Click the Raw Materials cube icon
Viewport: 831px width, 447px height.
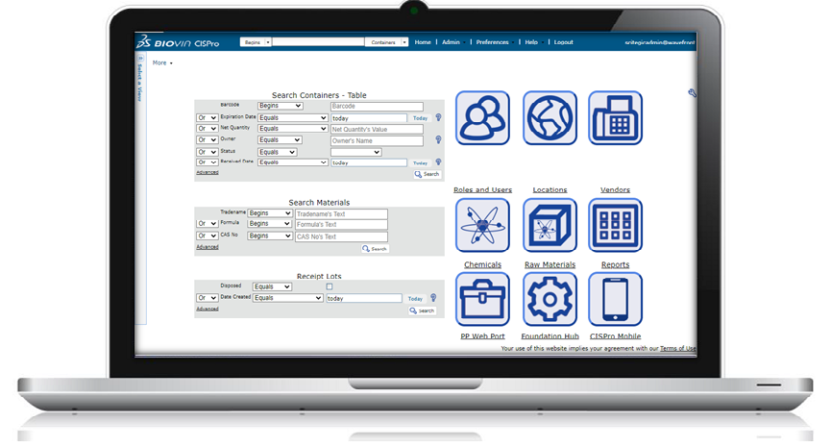[550, 226]
